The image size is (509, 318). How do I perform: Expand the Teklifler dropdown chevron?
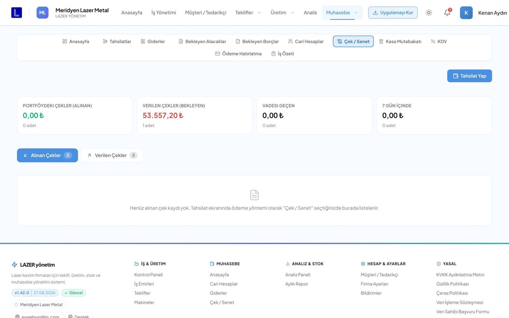point(259,13)
